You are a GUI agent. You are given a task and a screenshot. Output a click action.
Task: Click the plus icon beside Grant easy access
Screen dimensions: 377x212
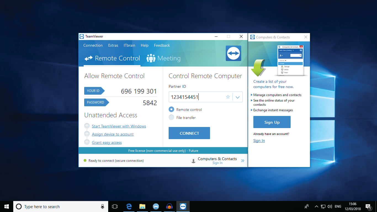[87, 142]
